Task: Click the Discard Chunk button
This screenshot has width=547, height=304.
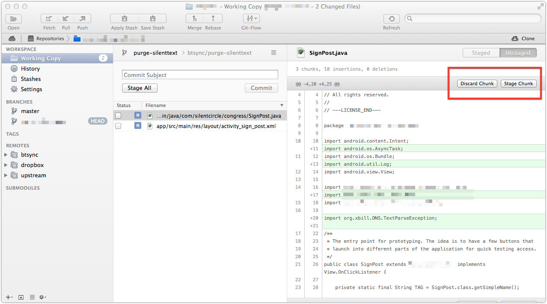Action: tap(477, 83)
